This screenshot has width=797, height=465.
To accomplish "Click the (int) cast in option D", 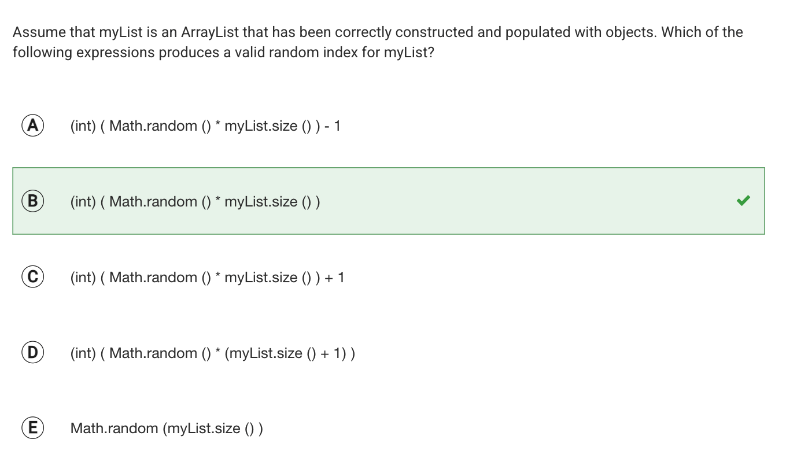I will click(83, 353).
